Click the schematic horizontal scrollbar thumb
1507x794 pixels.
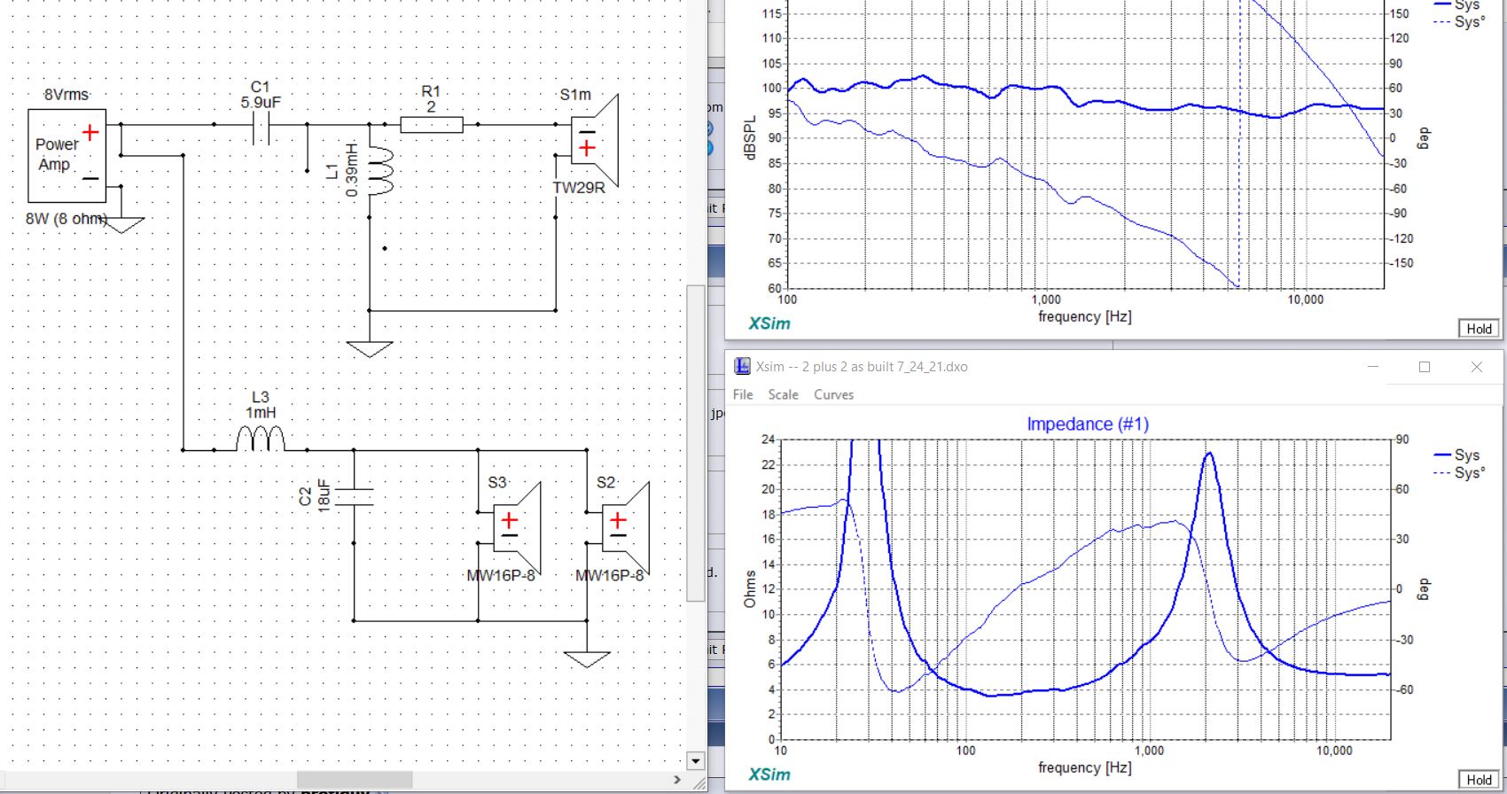pos(355,781)
